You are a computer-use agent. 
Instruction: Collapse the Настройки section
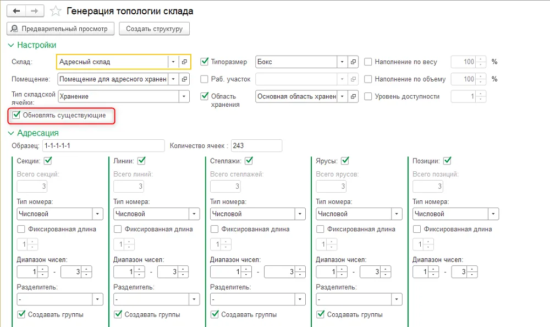(11, 45)
